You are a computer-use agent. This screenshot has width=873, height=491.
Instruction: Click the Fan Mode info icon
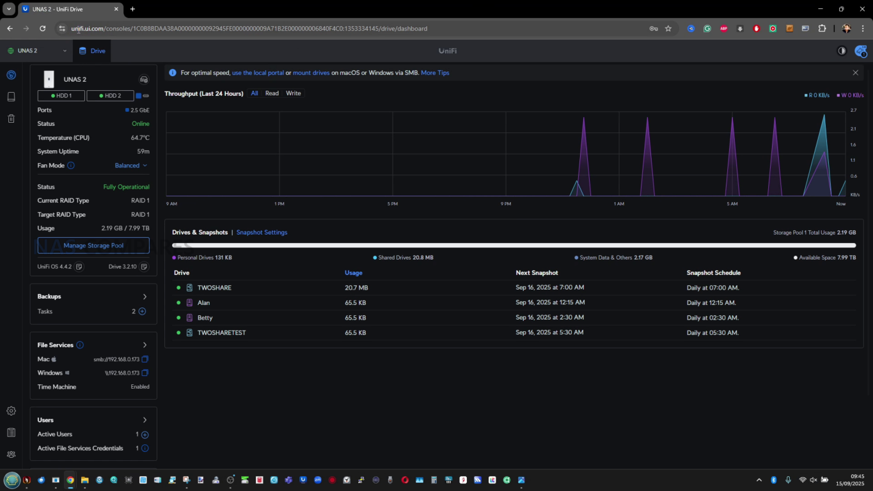point(71,166)
